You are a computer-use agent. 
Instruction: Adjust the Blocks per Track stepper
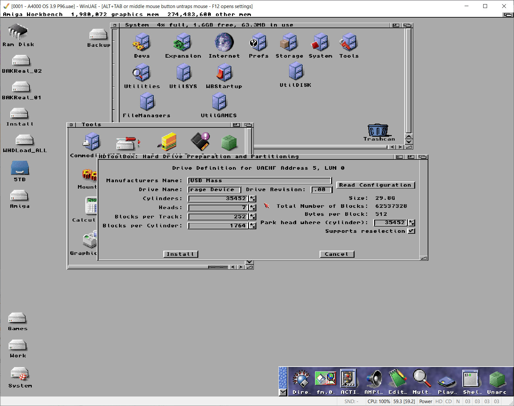tap(253, 217)
